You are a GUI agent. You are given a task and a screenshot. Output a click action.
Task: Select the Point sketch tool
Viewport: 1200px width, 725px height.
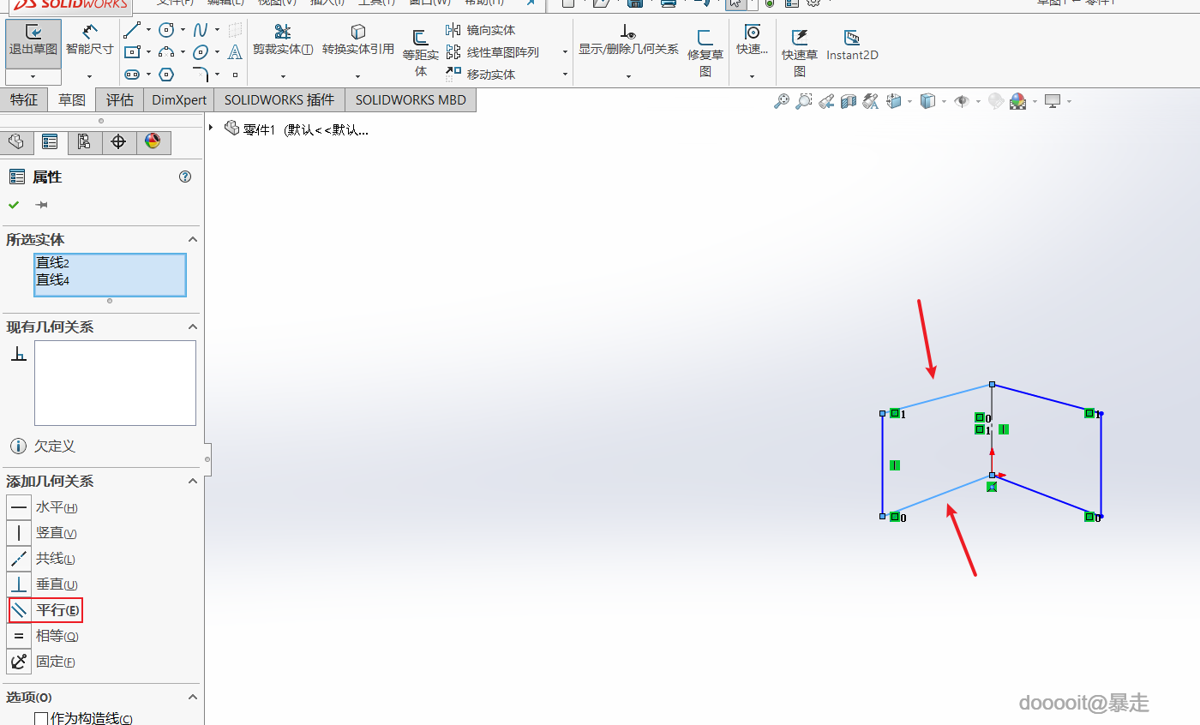[x=235, y=75]
